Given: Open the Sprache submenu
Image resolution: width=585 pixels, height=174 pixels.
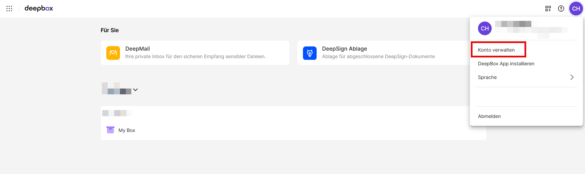Looking at the screenshot, I should pyautogui.click(x=487, y=77).
